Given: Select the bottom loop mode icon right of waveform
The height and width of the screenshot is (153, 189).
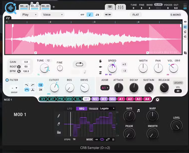Looking at the screenshot, I should (185, 37).
